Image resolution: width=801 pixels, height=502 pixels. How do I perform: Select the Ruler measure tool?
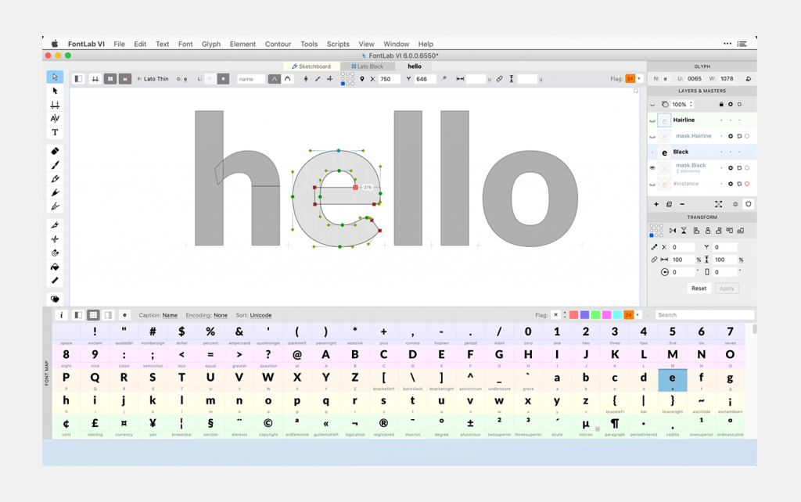click(x=55, y=281)
